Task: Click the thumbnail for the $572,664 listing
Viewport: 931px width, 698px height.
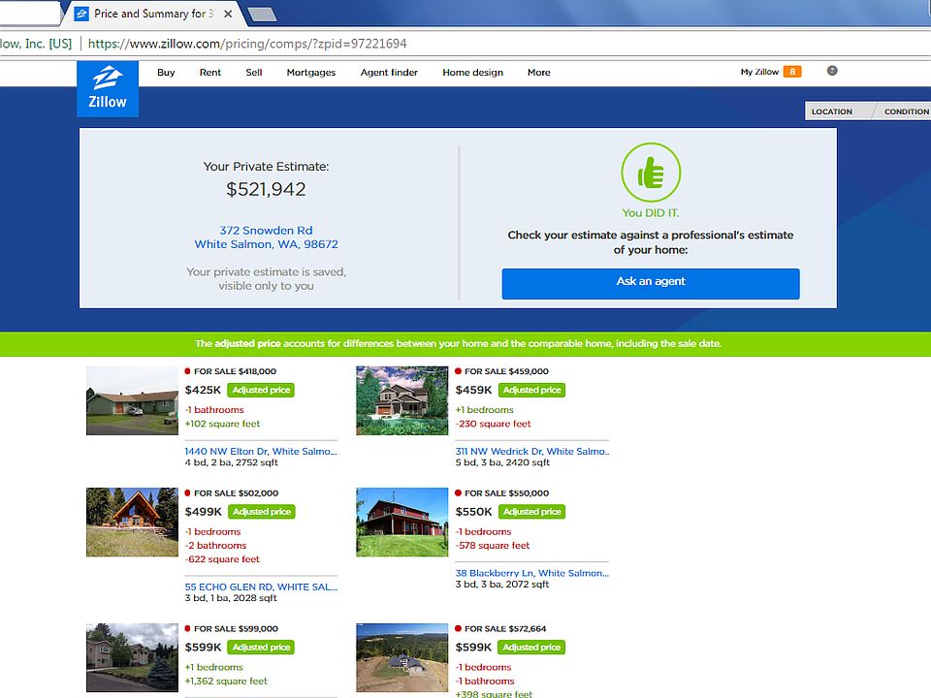Action: [x=401, y=657]
